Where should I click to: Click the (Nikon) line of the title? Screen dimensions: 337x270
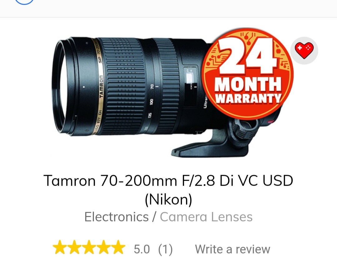(x=168, y=199)
